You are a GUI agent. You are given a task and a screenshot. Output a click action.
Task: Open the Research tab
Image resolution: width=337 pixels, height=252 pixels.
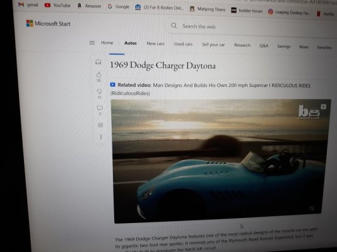coord(242,45)
